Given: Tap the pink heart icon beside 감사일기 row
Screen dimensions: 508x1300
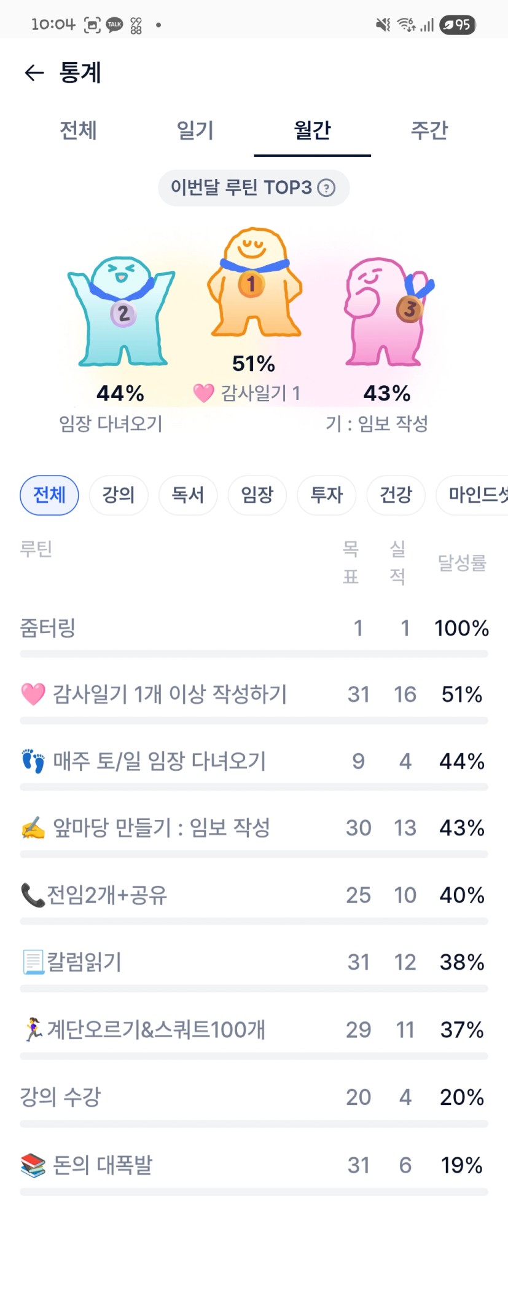Looking at the screenshot, I should [x=33, y=694].
